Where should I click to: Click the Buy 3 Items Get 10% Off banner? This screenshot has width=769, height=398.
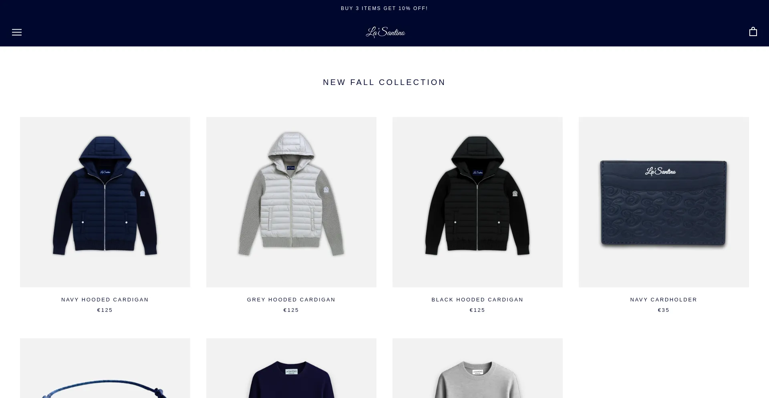point(384,8)
